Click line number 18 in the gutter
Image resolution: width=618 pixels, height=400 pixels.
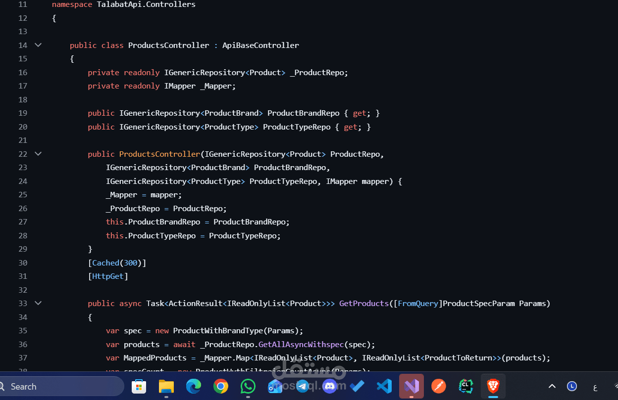pos(22,99)
